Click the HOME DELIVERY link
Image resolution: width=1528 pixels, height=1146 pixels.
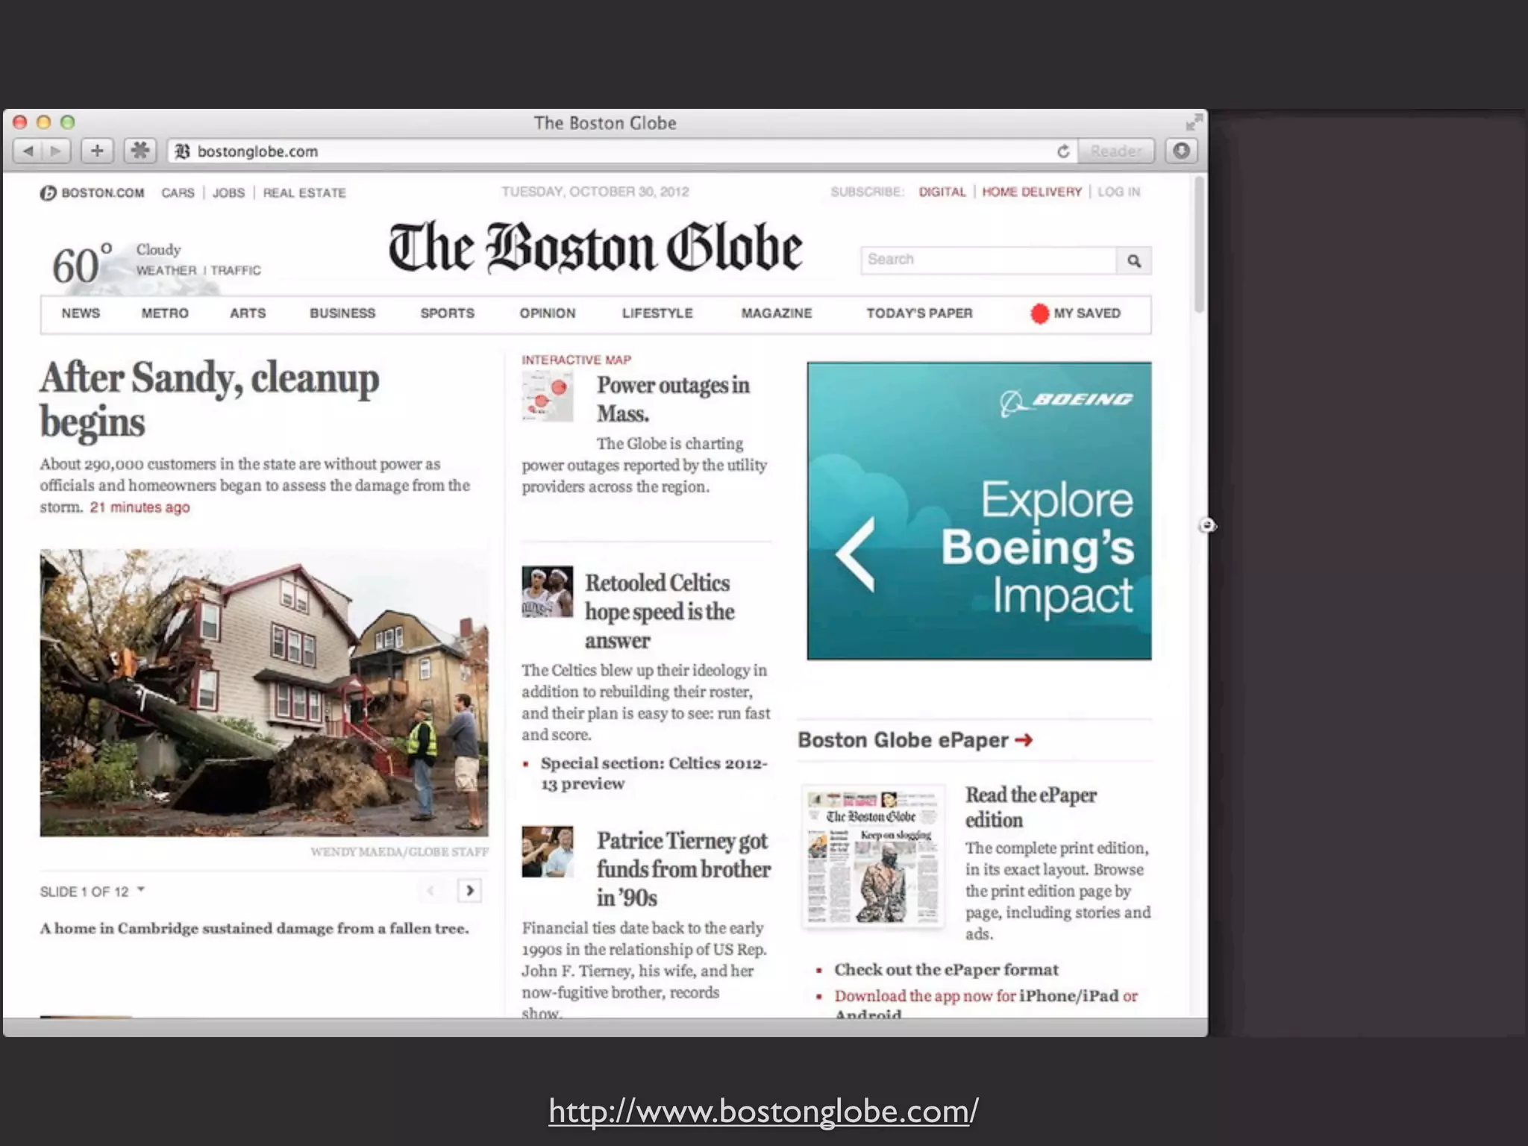click(x=1032, y=192)
